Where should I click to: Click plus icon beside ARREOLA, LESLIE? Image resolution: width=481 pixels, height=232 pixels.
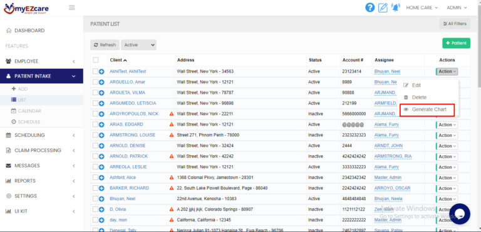[101, 167]
